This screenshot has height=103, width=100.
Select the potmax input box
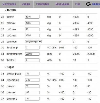pyautogui.click(x=32, y=23)
